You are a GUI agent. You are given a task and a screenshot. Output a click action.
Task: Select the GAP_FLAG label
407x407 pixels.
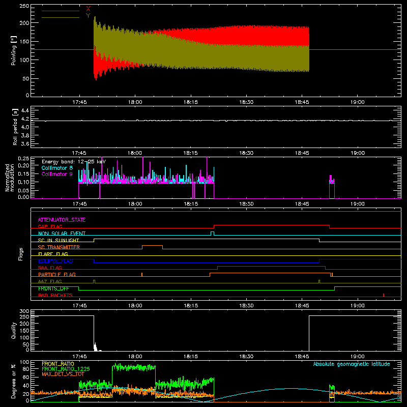coord(50,226)
